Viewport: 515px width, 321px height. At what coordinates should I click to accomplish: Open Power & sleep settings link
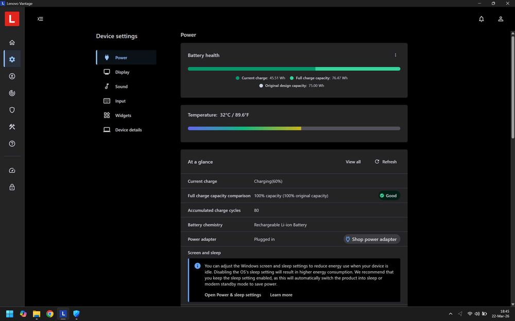[x=233, y=295]
